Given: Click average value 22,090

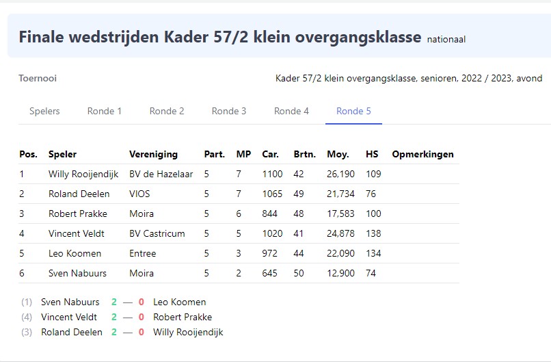Looking at the screenshot, I should (x=340, y=253).
